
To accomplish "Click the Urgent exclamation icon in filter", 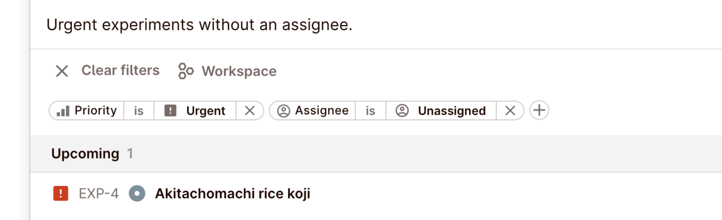I will point(170,111).
